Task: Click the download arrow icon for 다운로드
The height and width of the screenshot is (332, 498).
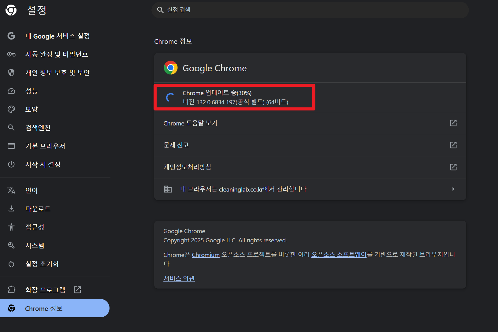Action: [x=11, y=209]
